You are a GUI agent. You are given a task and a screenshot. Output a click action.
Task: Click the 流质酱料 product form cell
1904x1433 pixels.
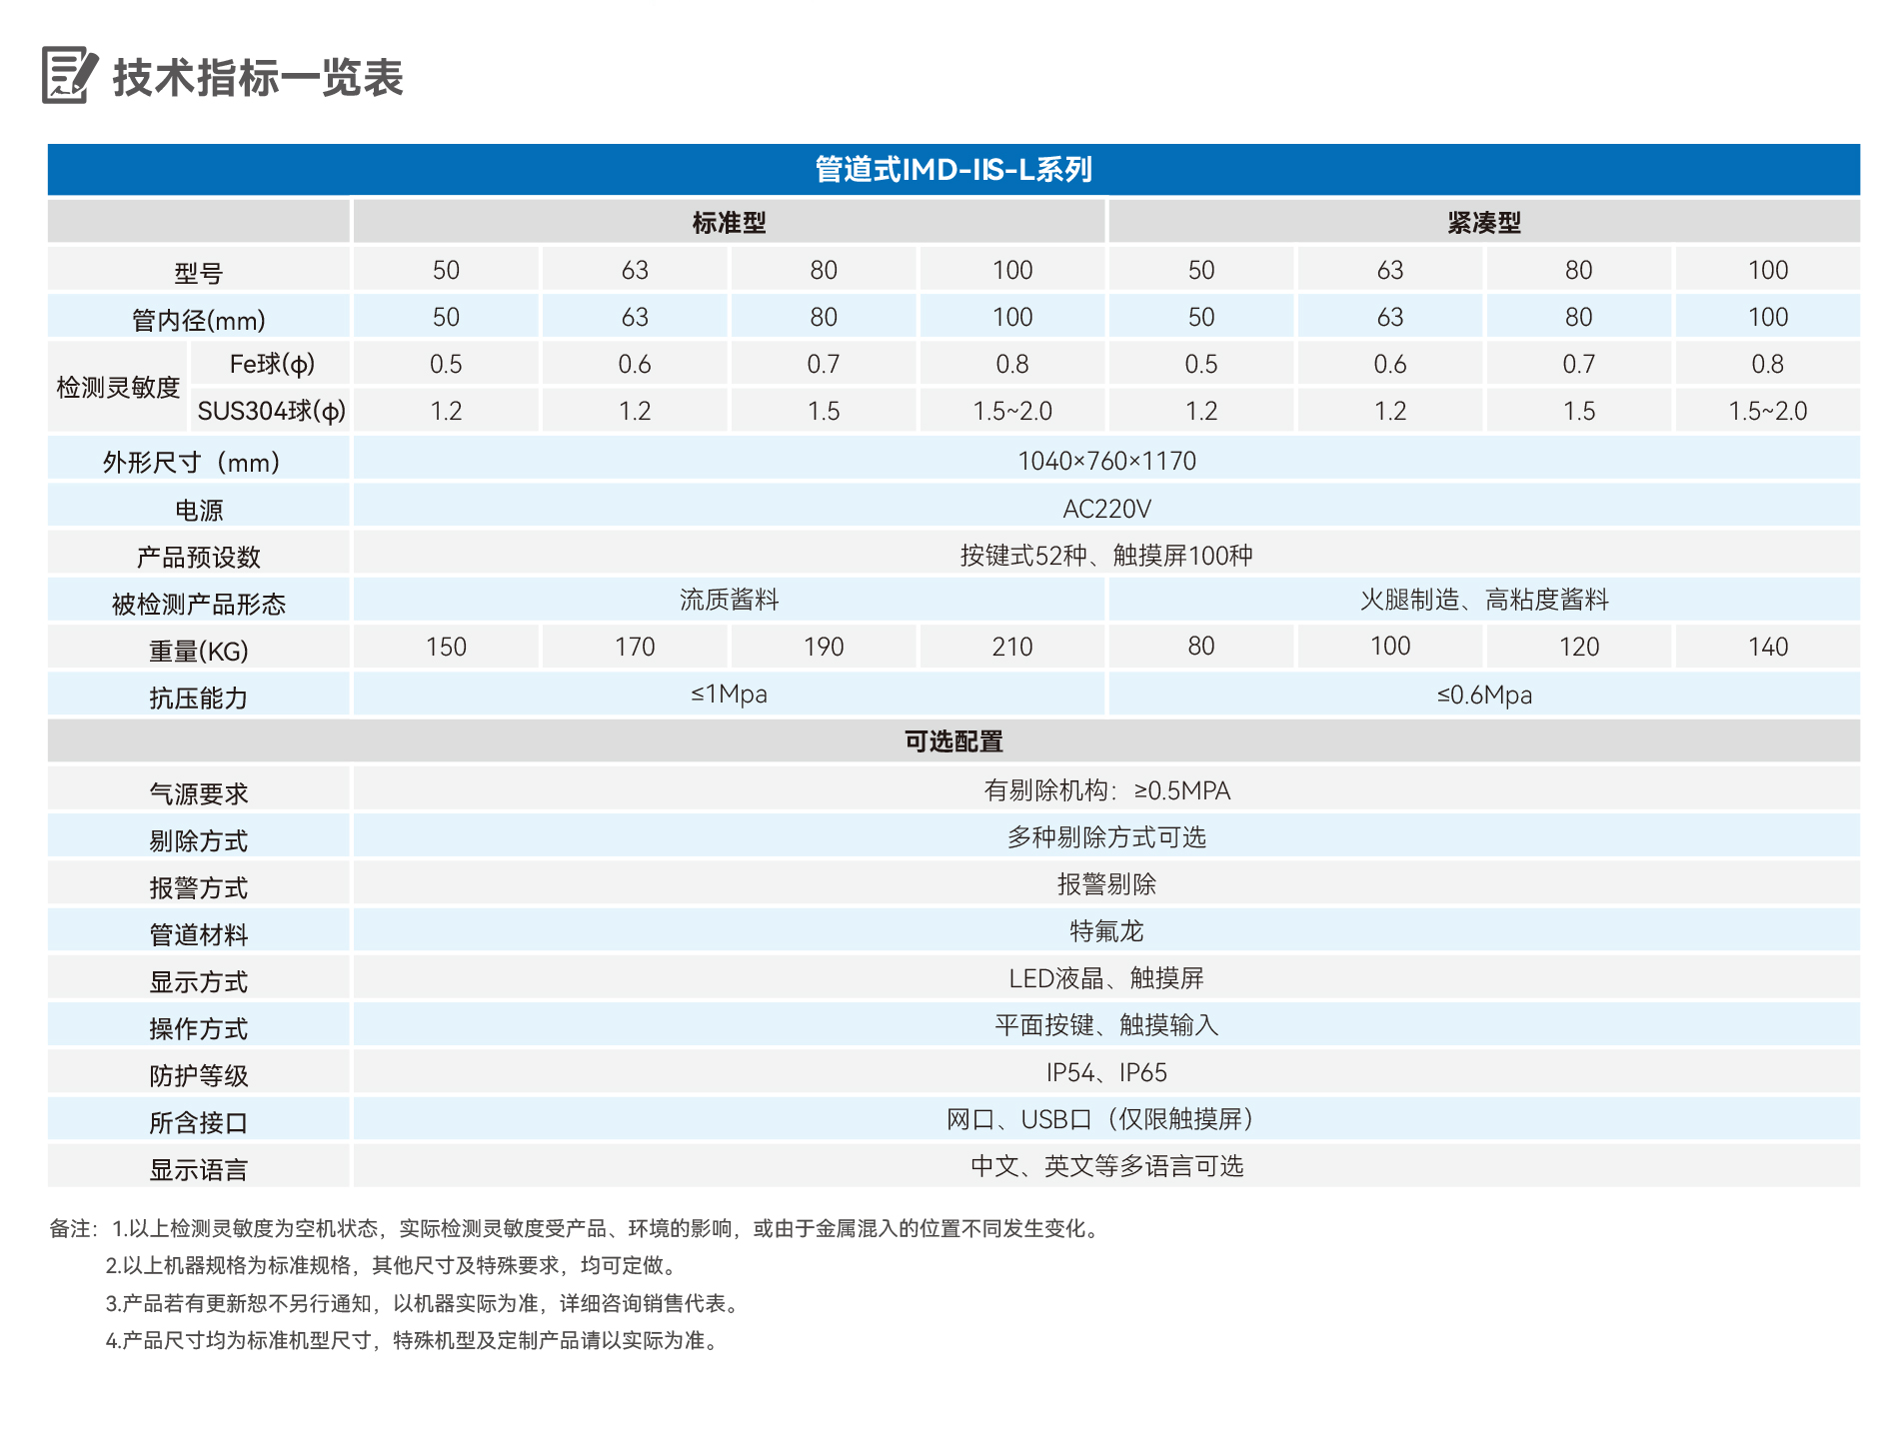tap(729, 600)
